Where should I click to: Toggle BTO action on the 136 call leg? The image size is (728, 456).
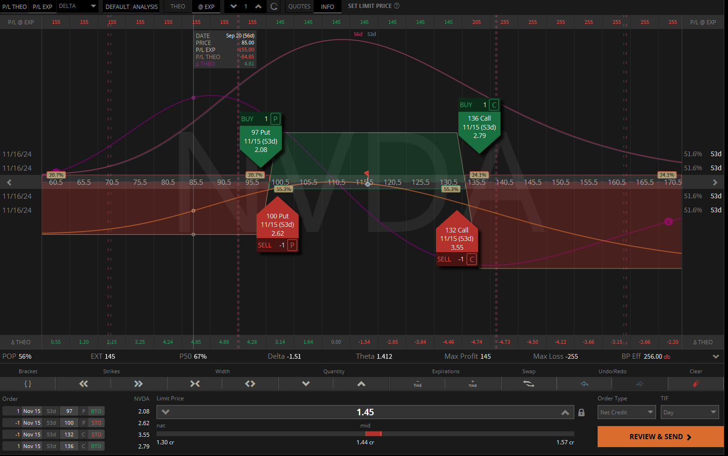click(96, 446)
